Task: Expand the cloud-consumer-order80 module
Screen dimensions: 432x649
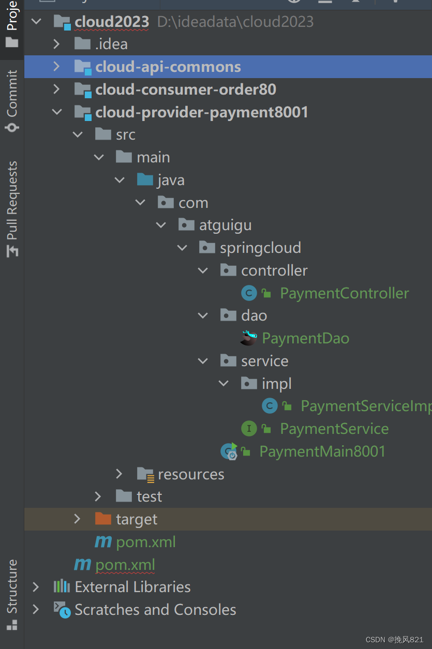Action: [57, 89]
